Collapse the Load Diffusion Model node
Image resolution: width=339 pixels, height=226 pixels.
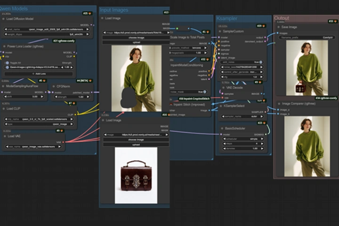[3, 19]
